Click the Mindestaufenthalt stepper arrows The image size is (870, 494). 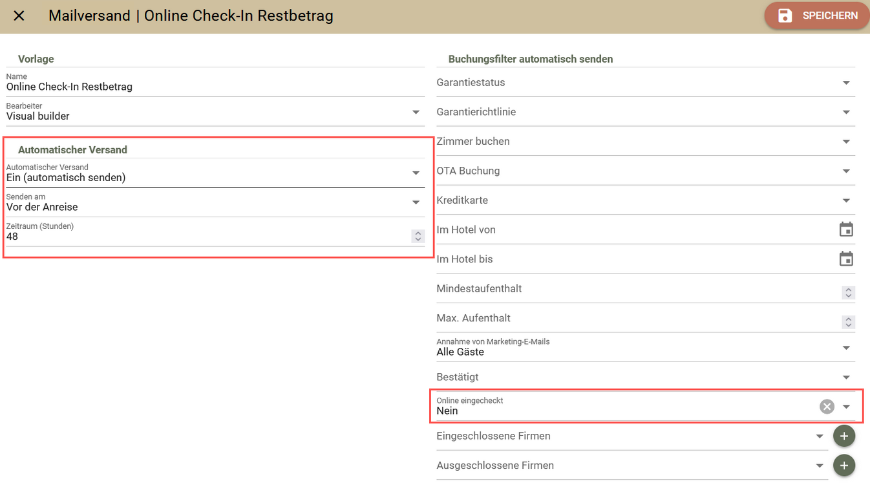pyautogui.click(x=849, y=292)
